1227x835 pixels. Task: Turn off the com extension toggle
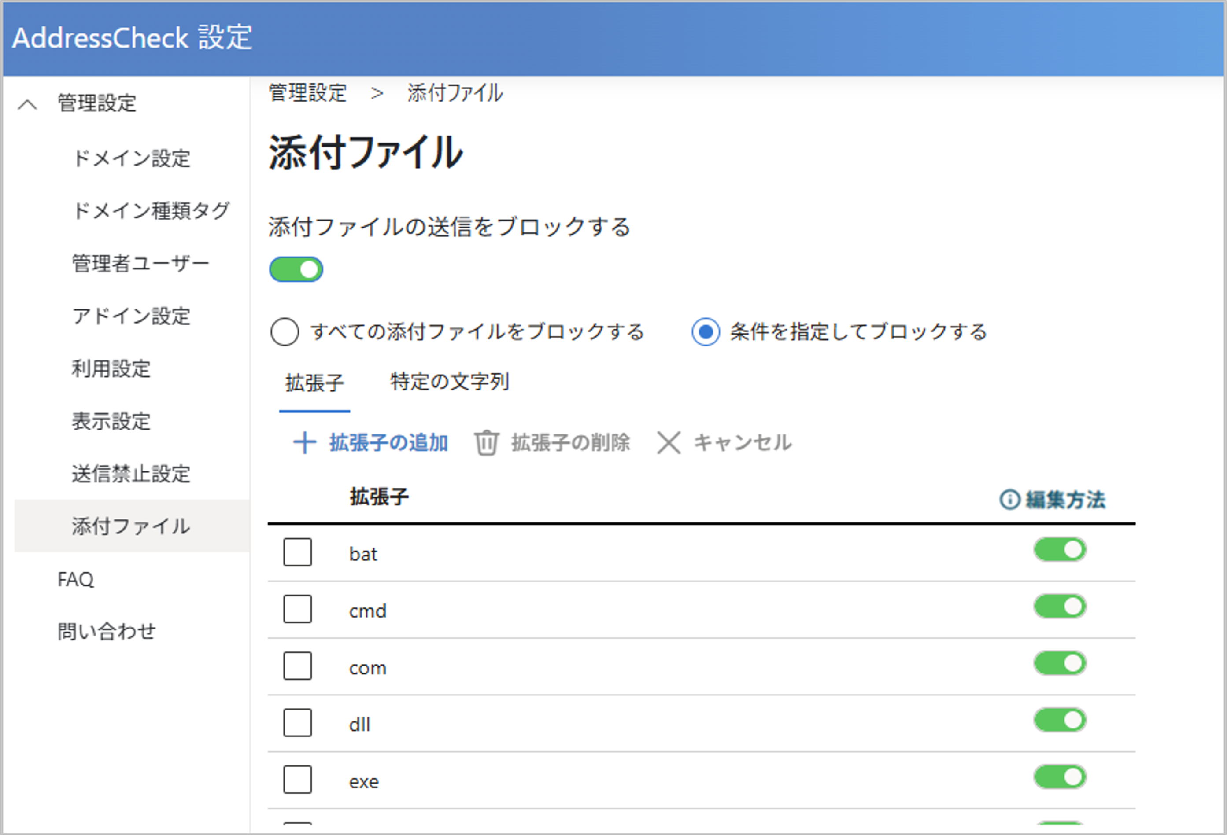click(1060, 663)
